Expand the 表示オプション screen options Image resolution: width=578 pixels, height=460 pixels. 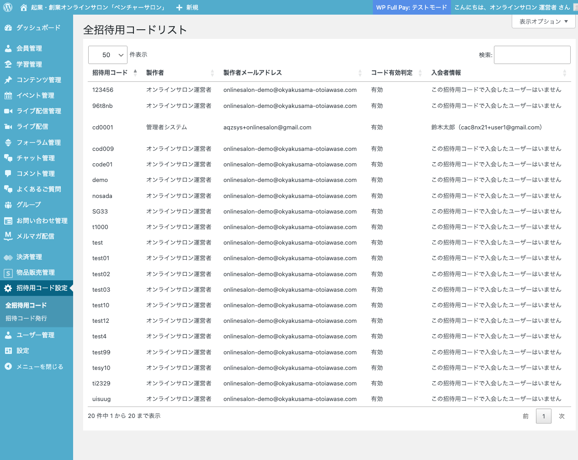point(543,21)
